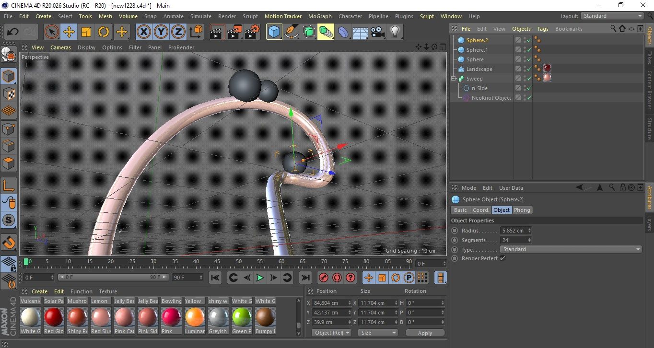Viewport: 654px width, 348px height.
Task: Open the MoGraph menu
Action: coord(320,16)
